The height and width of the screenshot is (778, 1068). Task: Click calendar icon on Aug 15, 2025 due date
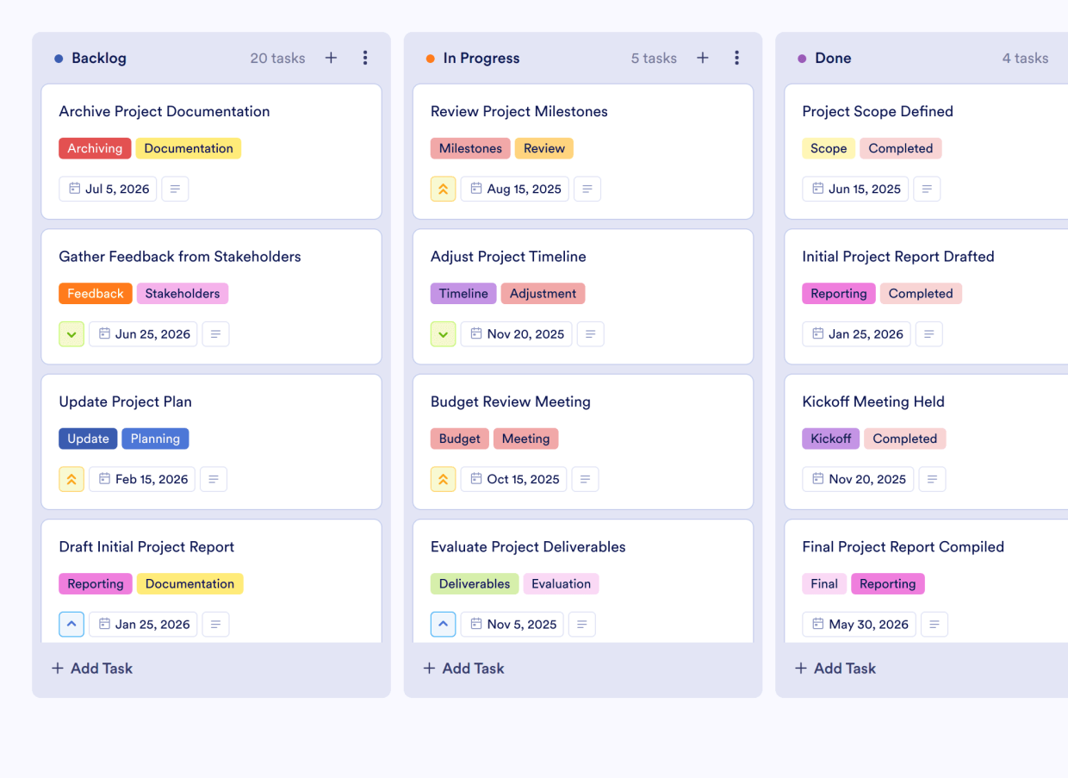tap(476, 189)
